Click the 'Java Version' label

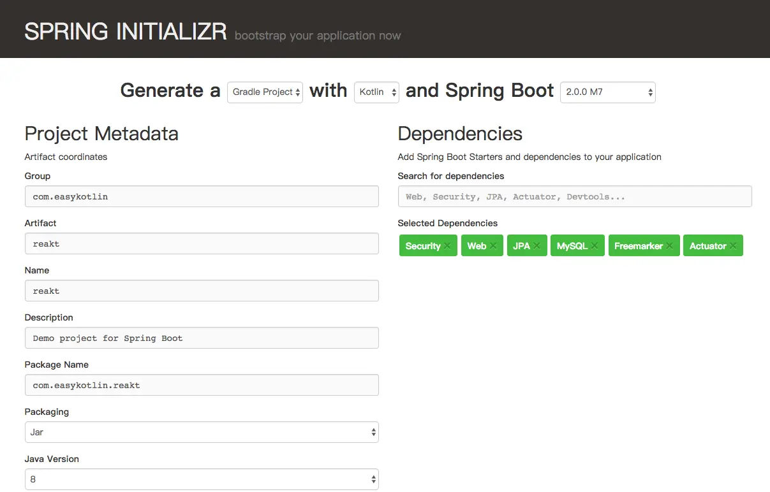tap(52, 459)
